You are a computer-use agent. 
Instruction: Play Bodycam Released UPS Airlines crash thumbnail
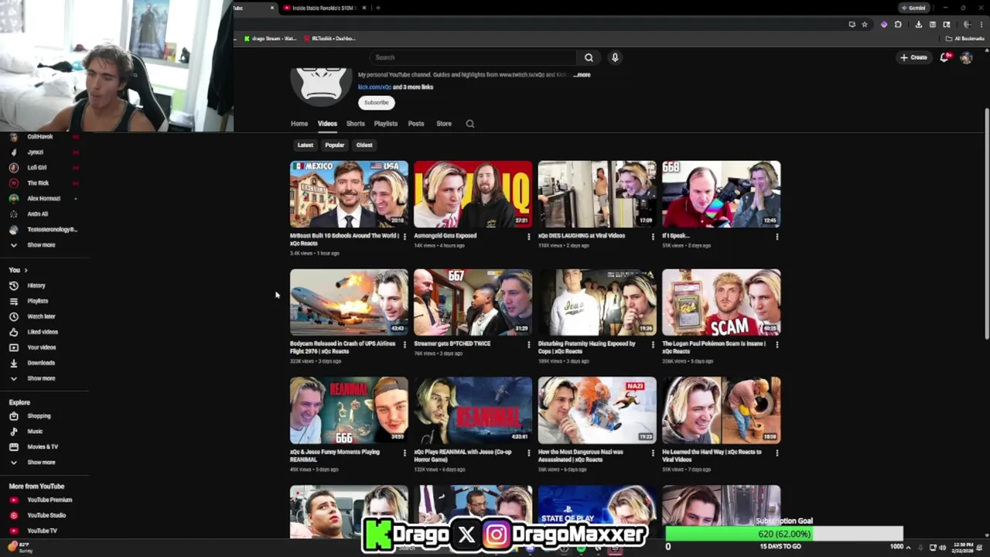coord(349,302)
